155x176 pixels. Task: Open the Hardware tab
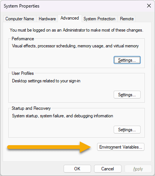[x=47, y=19]
